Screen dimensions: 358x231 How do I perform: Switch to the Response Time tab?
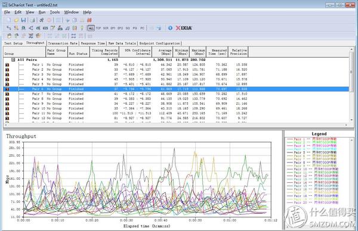coord(92,43)
